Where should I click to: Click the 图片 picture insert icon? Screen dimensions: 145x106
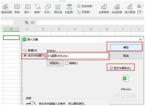[x=28, y=7]
